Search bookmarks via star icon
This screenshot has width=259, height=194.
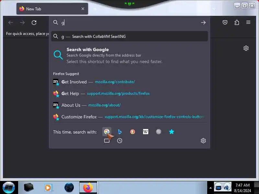172,132
